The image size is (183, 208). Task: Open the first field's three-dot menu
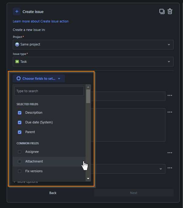170,96
